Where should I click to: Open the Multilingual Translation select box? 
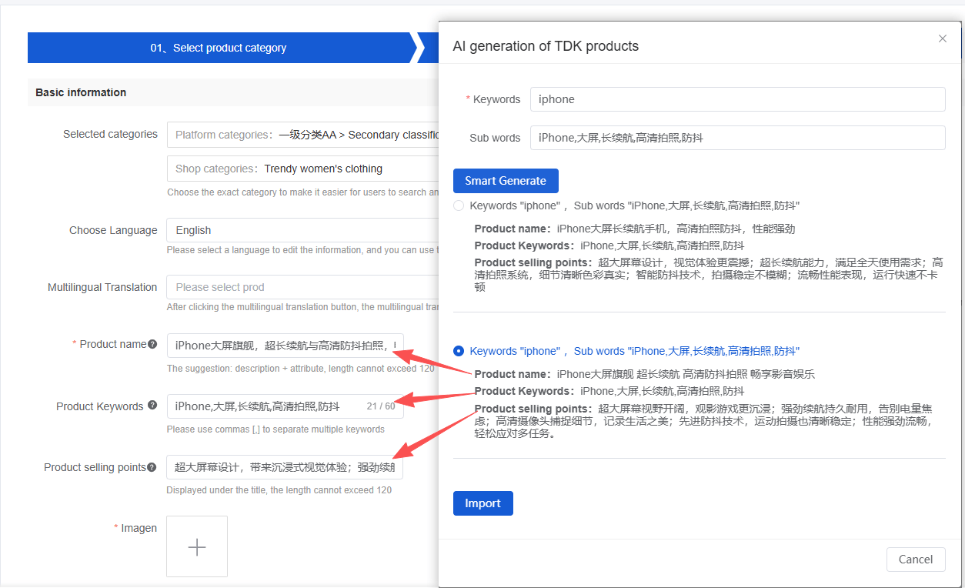(303, 287)
